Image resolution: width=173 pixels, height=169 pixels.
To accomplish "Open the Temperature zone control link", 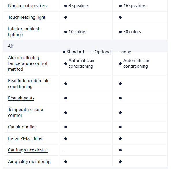I will coord(25,112).
